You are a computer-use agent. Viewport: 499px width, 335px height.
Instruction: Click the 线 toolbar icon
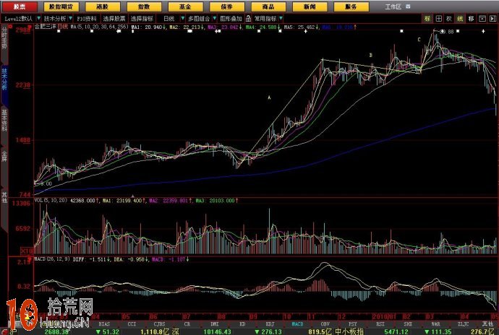460,19
